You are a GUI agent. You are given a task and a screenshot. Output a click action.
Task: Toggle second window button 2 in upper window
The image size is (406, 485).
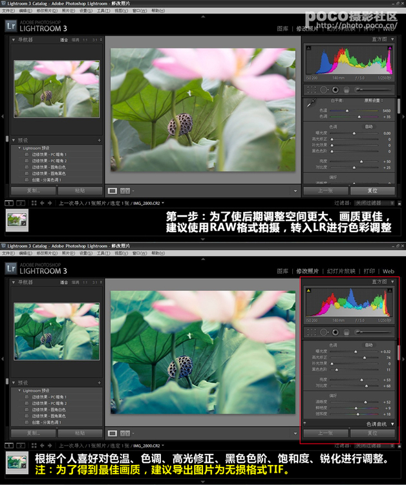click(21, 203)
